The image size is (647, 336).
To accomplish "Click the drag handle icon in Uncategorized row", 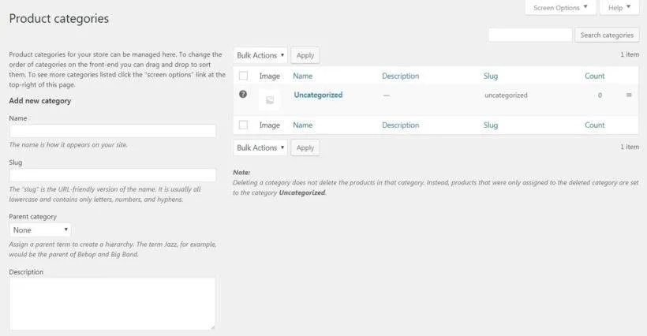I will pos(629,95).
